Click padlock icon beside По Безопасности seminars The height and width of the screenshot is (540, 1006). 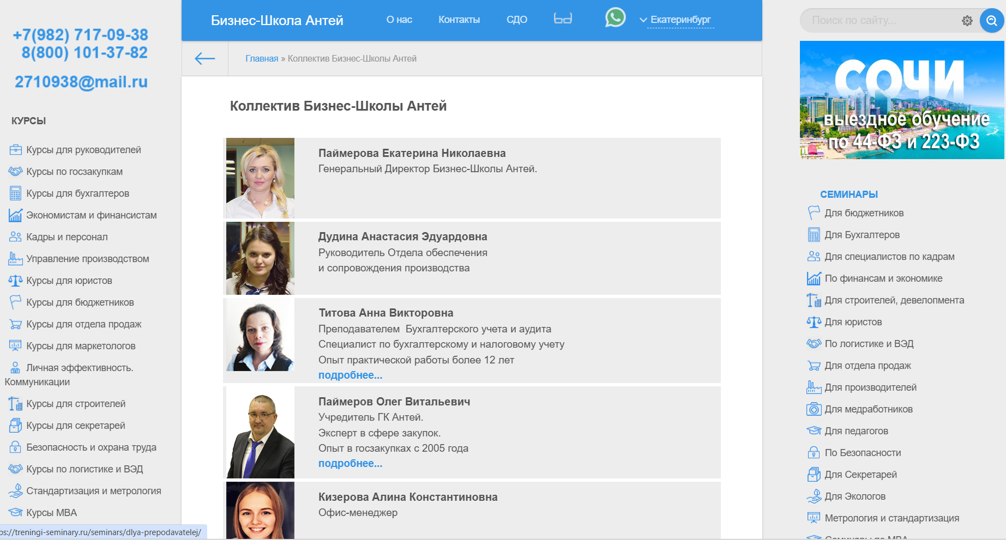coord(814,453)
